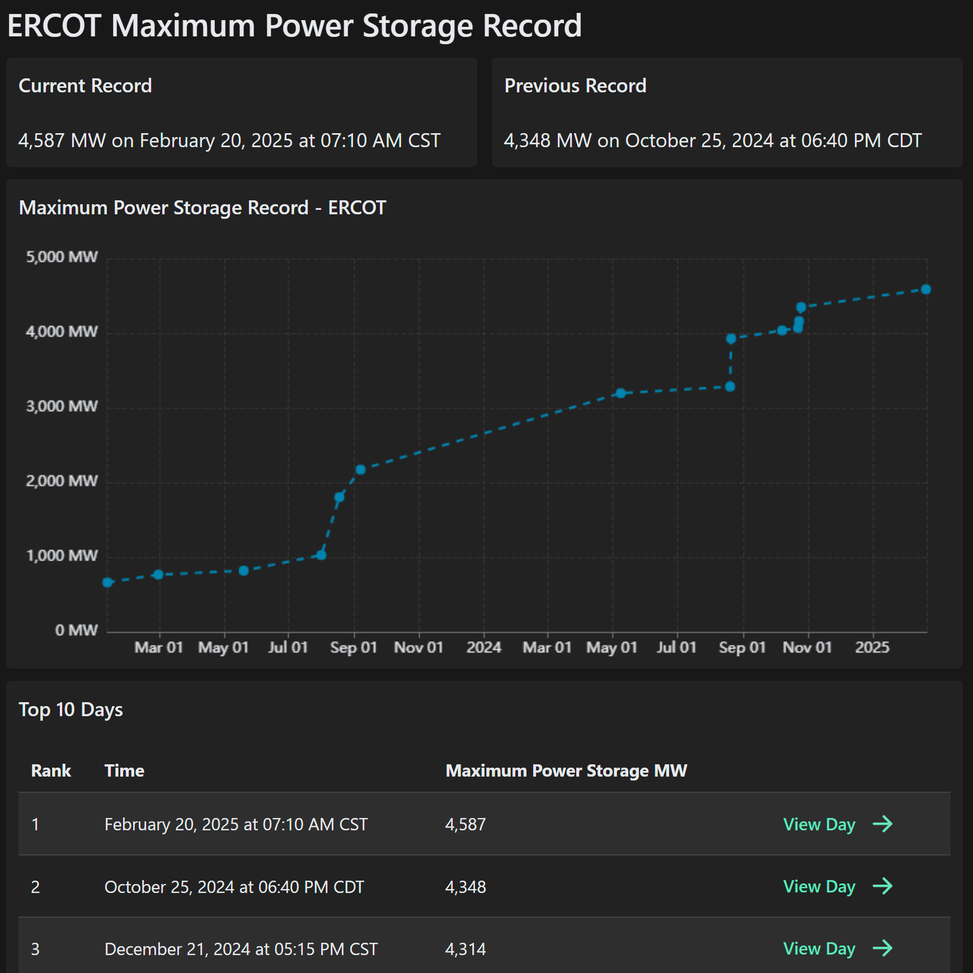Click the Current Record card value text

point(229,140)
